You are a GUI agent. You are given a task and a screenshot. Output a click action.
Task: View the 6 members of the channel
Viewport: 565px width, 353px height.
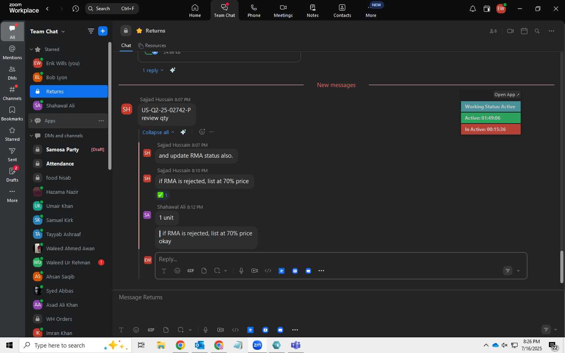tap(493, 31)
